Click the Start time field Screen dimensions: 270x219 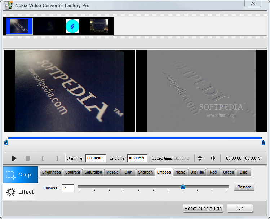click(x=96, y=158)
